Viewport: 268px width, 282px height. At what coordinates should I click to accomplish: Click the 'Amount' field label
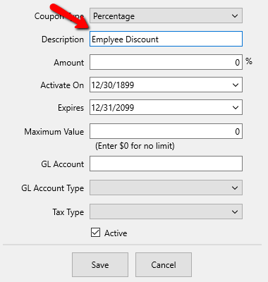69,63
